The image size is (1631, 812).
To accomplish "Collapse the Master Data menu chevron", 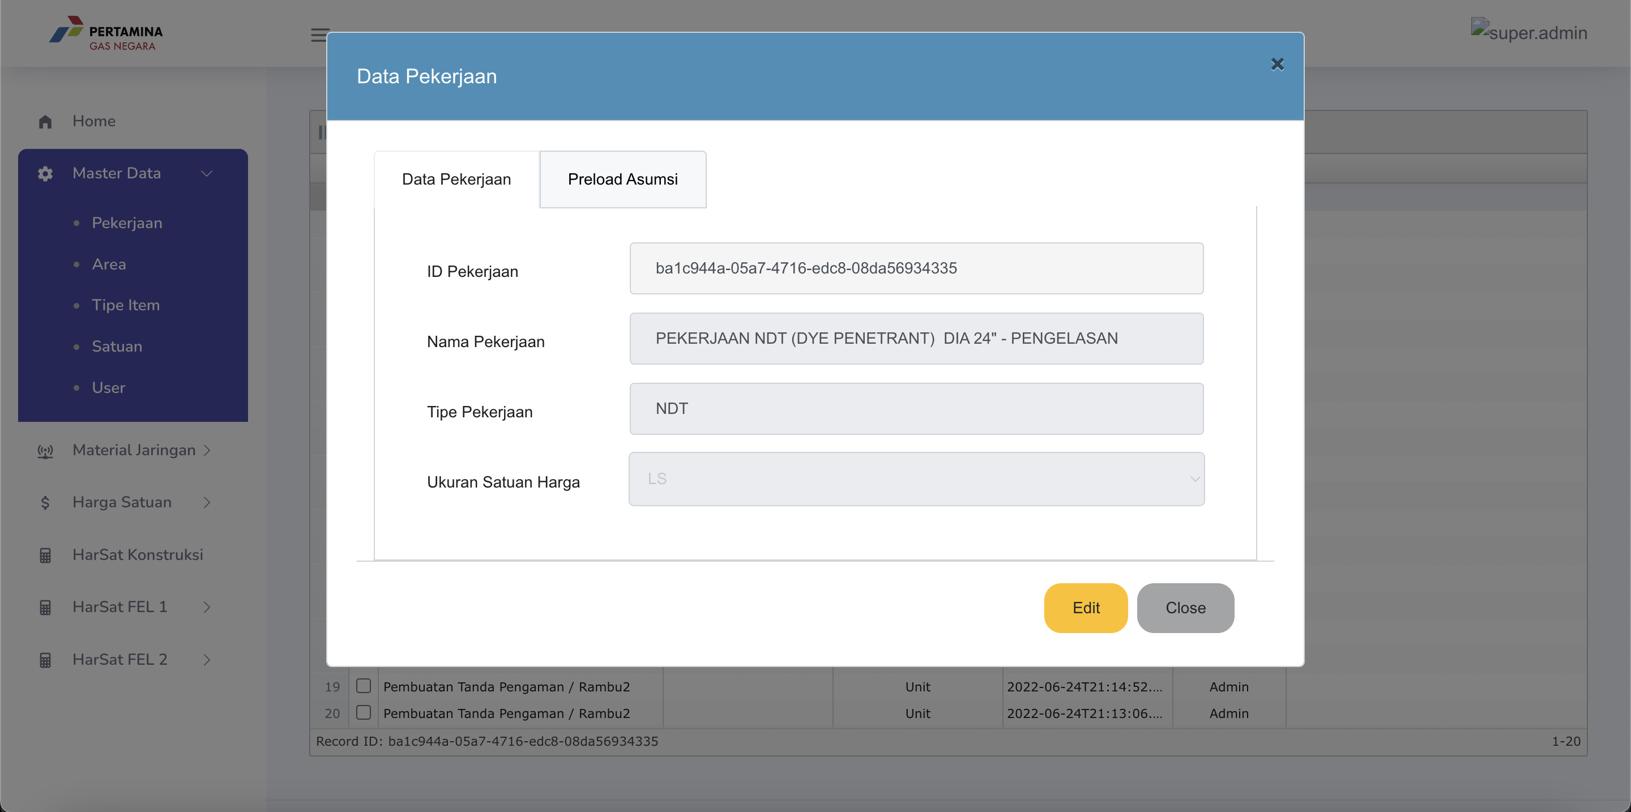I will (206, 173).
